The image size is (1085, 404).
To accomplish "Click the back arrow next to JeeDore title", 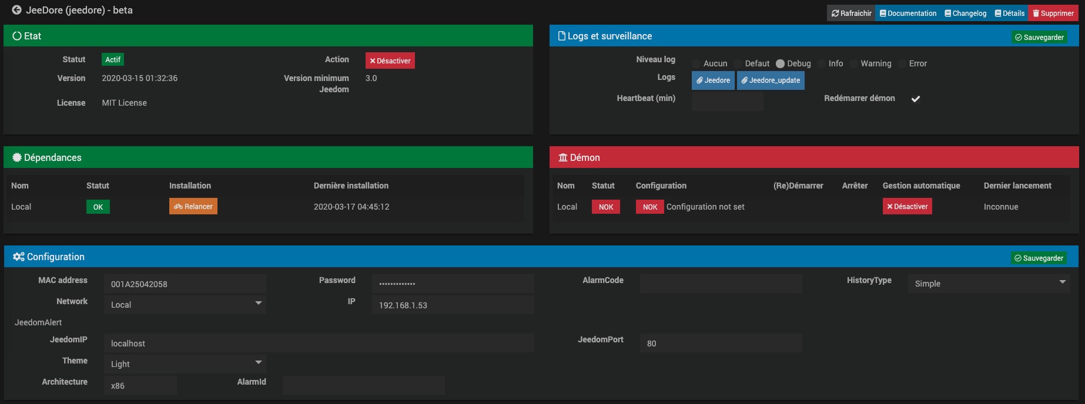I will point(16,10).
